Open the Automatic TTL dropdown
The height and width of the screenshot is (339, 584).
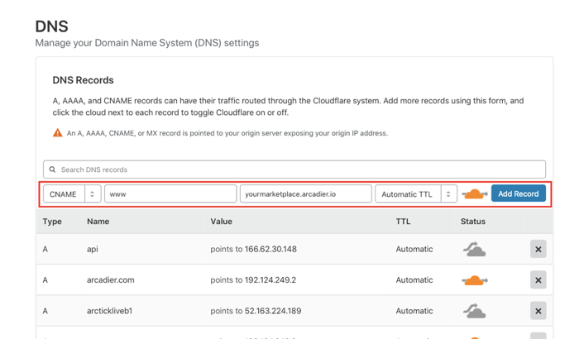(x=415, y=193)
